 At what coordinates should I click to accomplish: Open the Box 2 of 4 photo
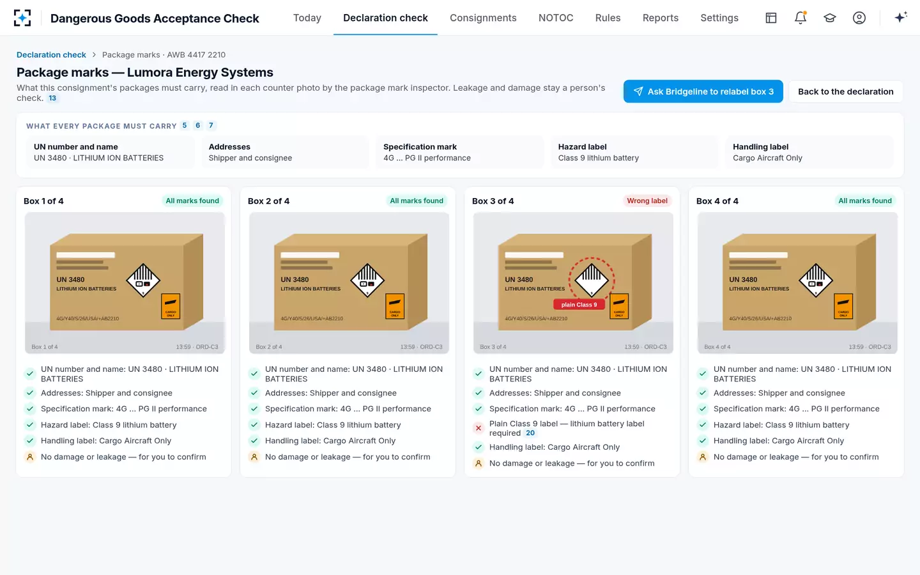pyautogui.click(x=349, y=283)
